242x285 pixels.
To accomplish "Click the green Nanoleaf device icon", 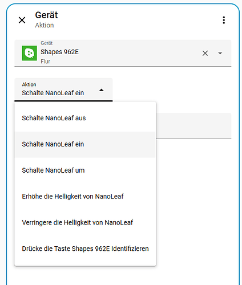I will (30, 53).
